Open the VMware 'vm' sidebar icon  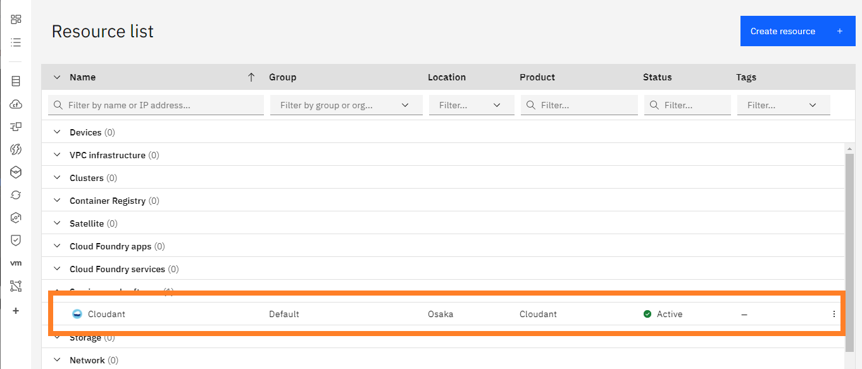[x=16, y=263]
